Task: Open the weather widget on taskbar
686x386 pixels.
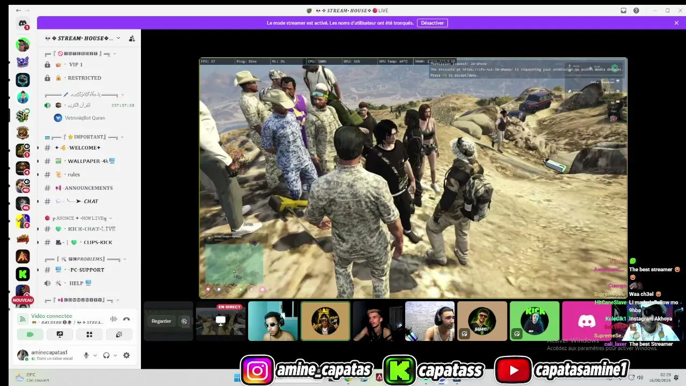Action: (32, 377)
